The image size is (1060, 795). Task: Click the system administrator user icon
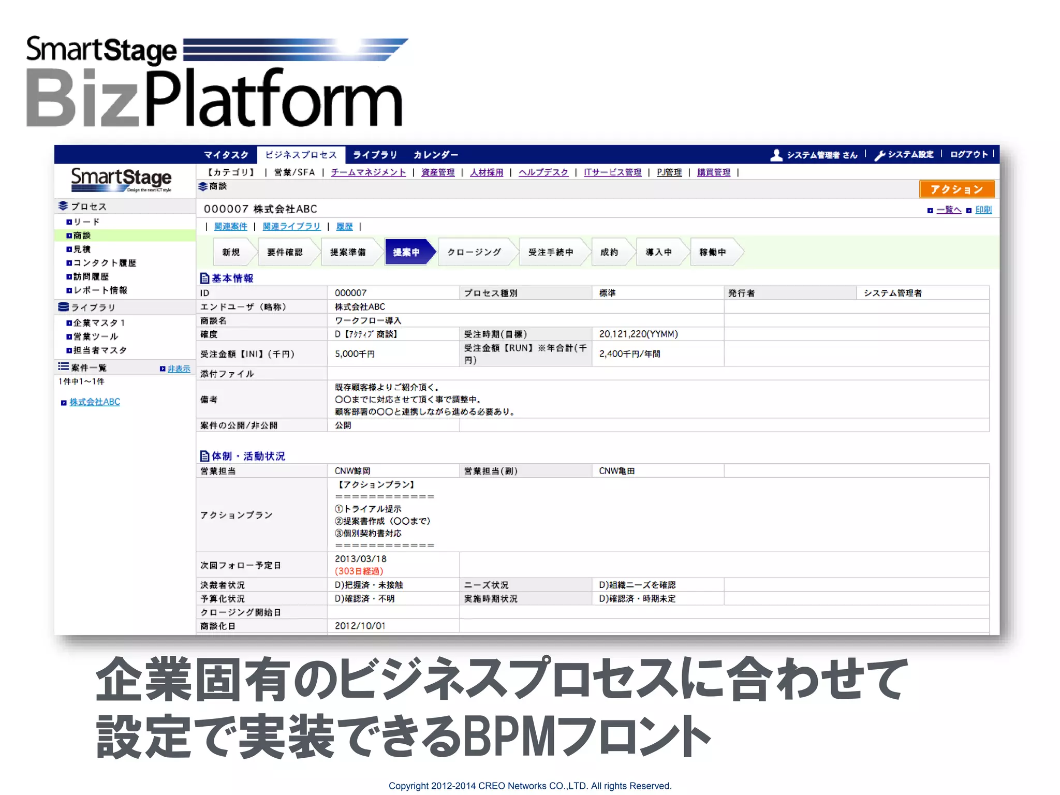pyautogui.click(x=776, y=155)
